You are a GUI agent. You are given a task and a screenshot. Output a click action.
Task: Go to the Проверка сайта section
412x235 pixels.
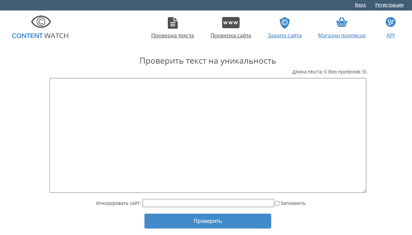coord(231,36)
